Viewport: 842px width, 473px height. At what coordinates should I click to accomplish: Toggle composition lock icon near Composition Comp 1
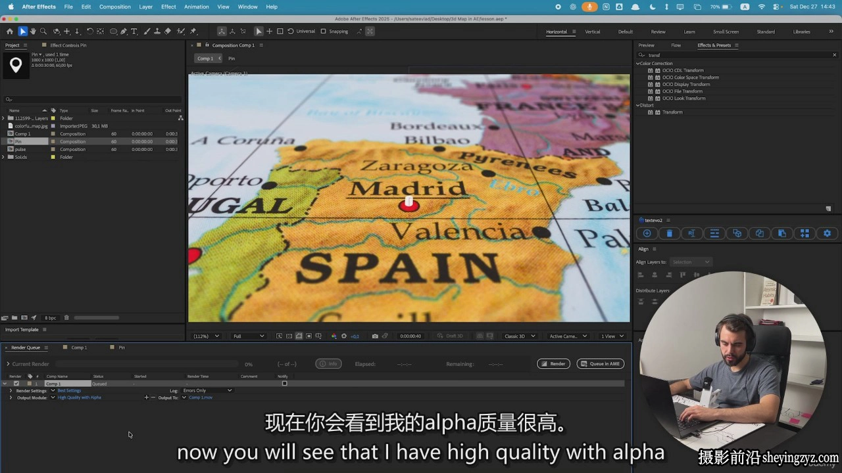(x=207, y=45)
